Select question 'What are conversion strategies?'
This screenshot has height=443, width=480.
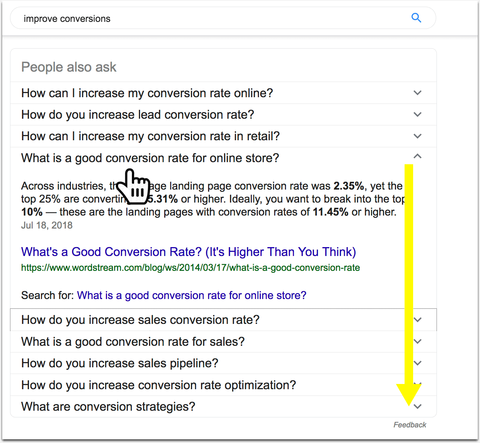(108, 407)
